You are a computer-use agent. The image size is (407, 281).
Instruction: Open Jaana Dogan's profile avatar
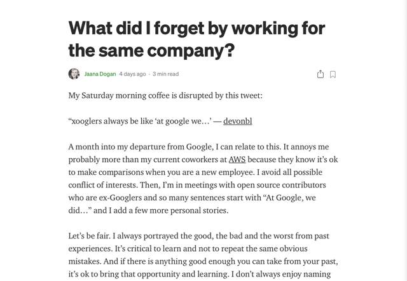point(74,74)
